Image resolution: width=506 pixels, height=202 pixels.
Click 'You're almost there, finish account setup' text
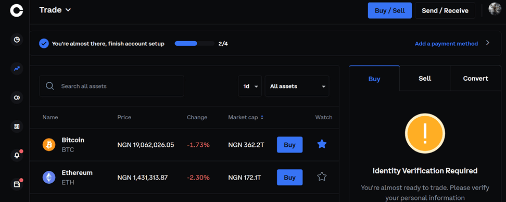coord(108,44)
